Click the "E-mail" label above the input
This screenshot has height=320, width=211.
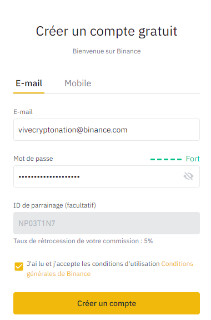[23, 112]
